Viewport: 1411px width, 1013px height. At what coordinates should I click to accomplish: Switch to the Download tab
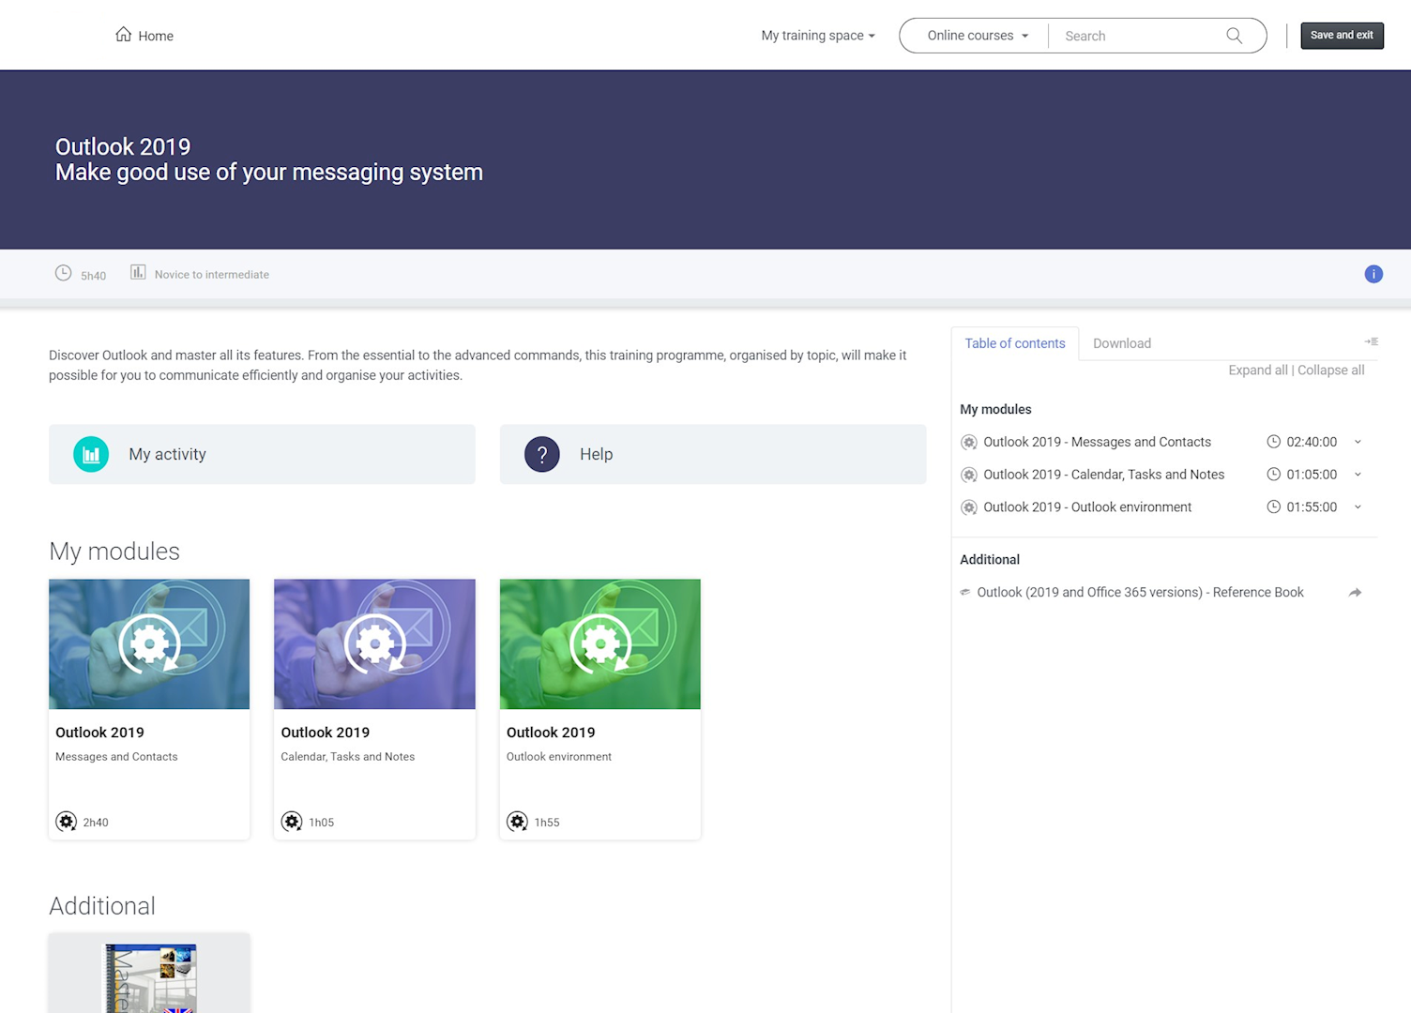(1122, 343)
